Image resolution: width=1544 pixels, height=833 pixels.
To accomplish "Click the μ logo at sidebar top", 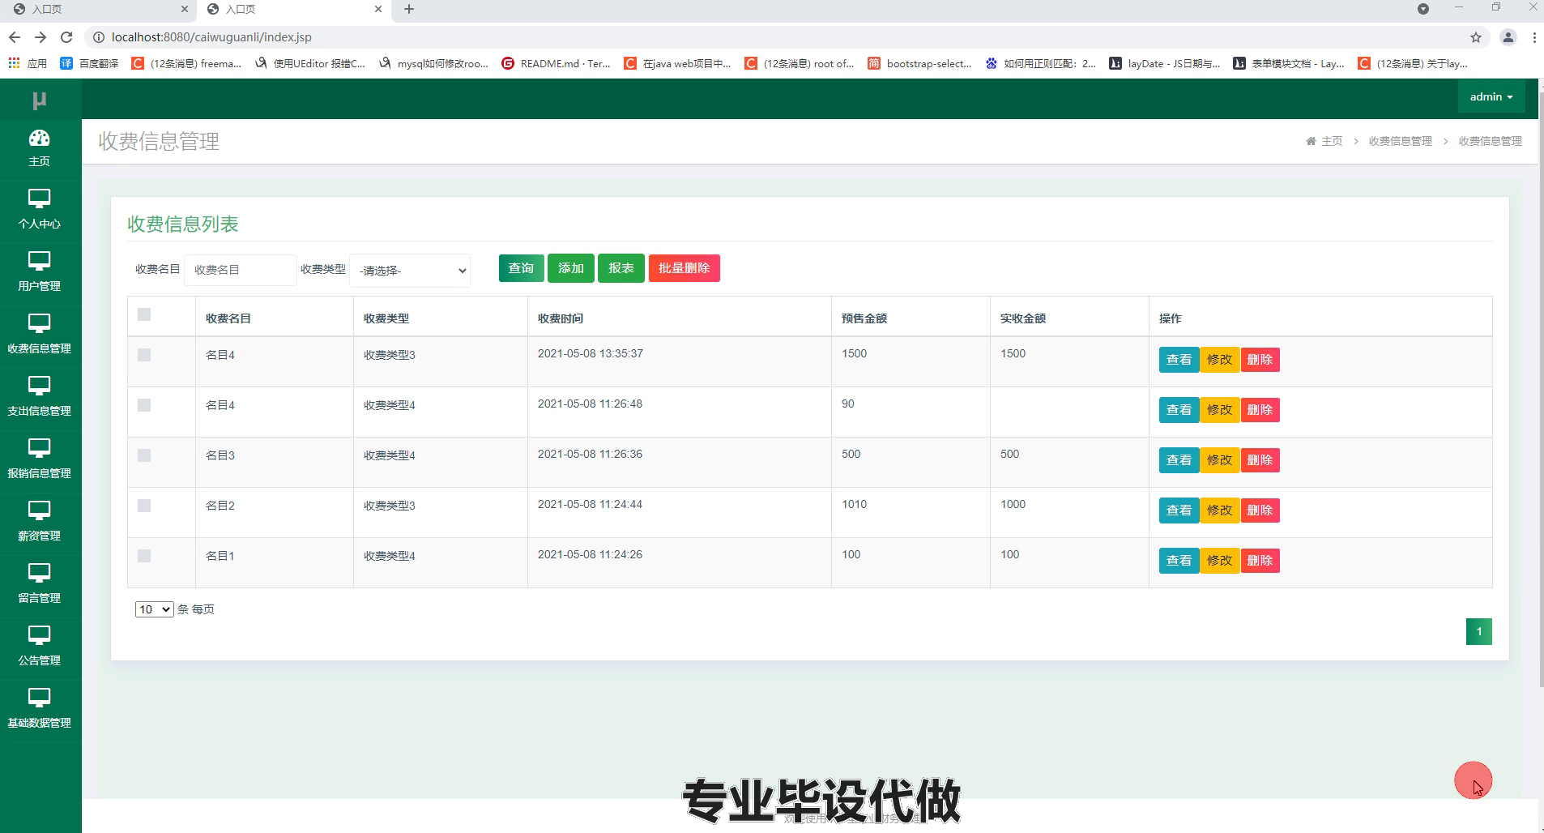I will 40,100.
